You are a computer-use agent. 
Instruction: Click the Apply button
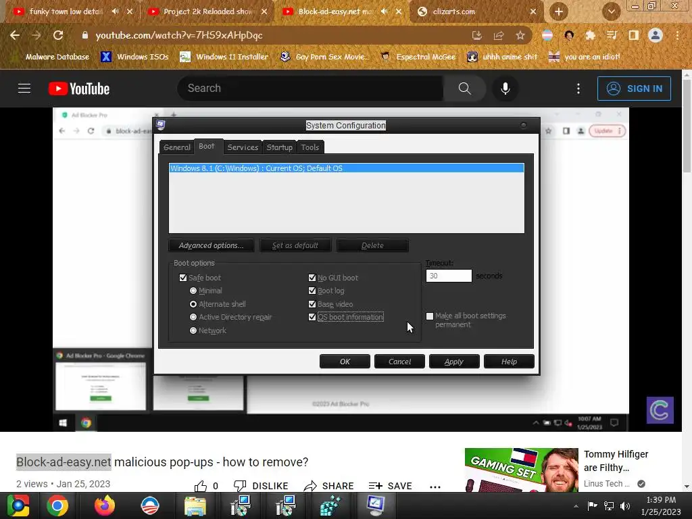pyautogui.click(x=454, y=362)
